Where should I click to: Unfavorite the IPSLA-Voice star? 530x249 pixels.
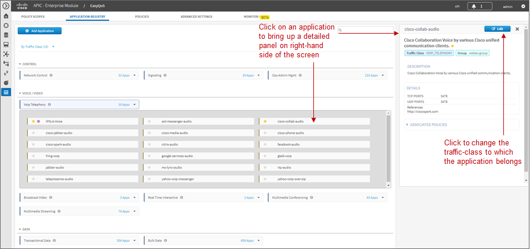[34, 121]
